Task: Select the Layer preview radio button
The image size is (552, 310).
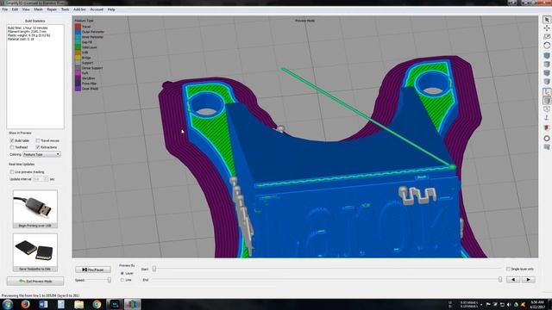Action: tap(122, 273)
